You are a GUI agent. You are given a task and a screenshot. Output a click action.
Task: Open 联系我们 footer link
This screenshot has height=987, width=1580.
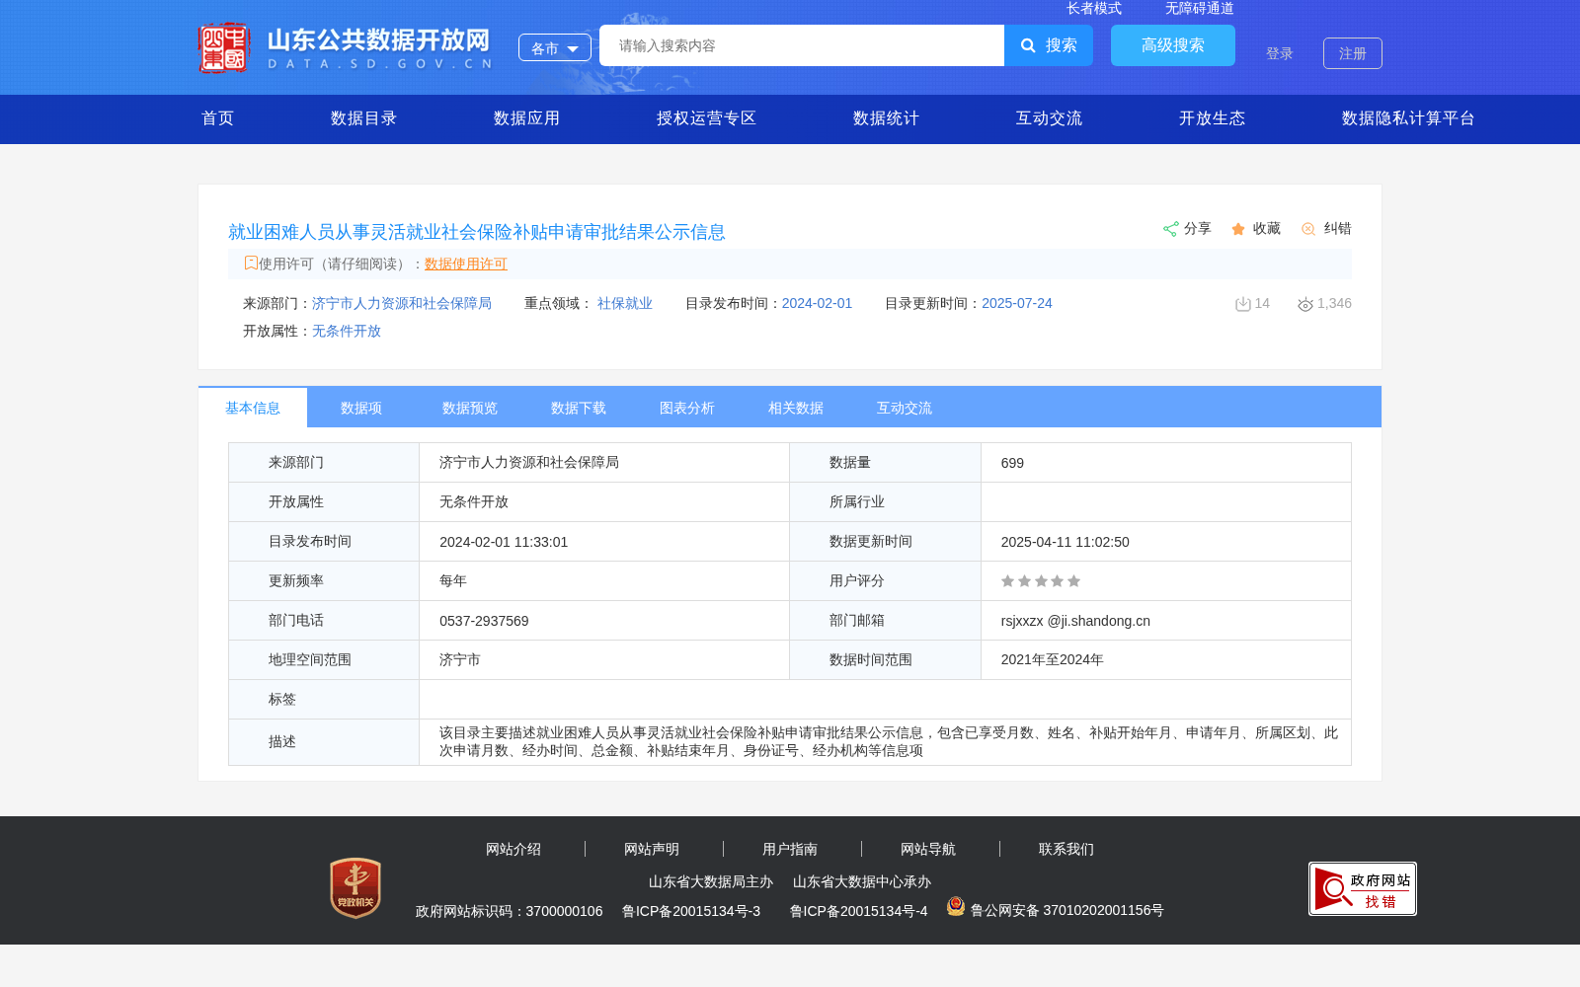(x=1066, y=849)
